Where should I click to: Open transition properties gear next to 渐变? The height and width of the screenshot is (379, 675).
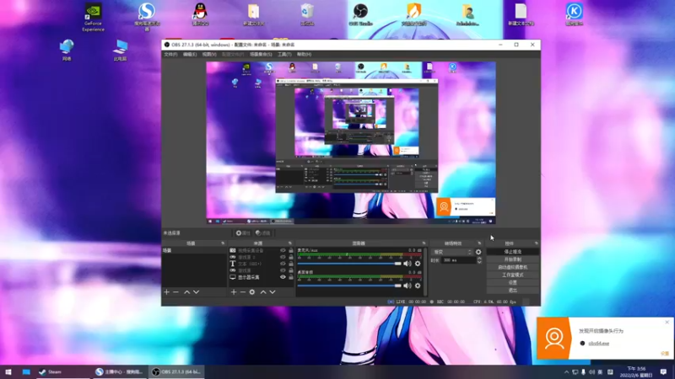coord(478,252)
